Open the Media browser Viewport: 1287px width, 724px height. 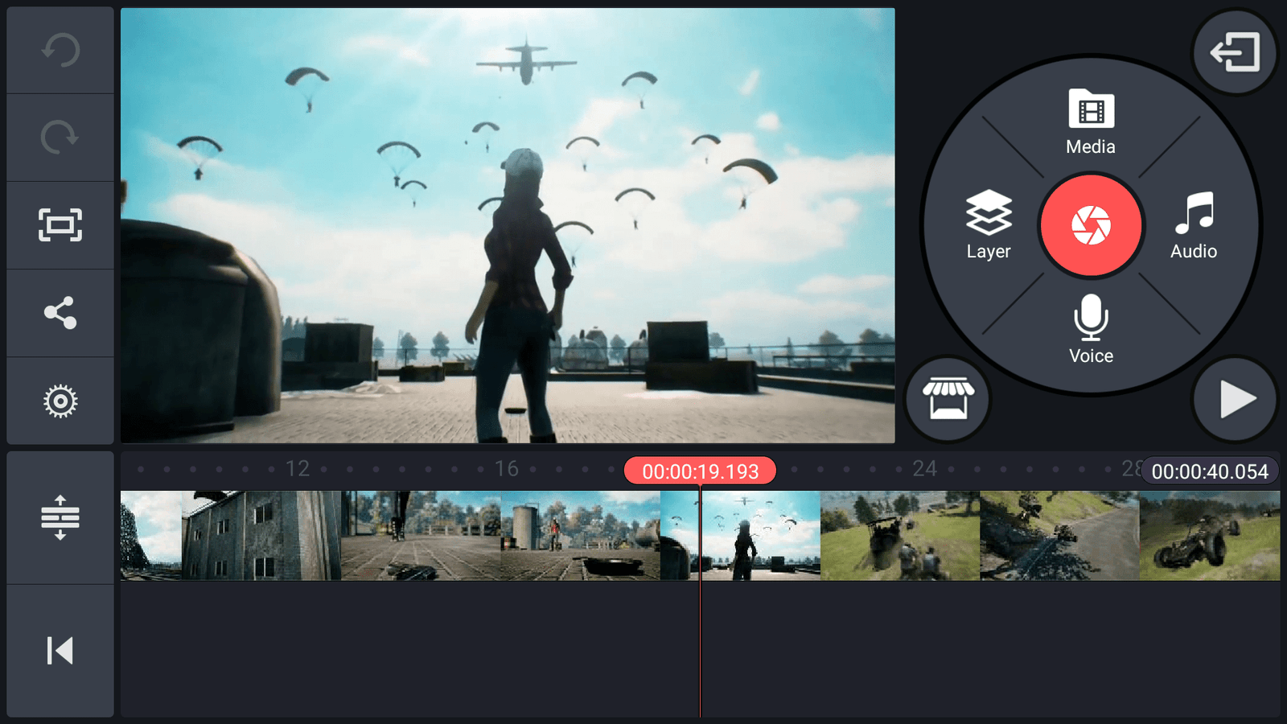pos(1091,122)
